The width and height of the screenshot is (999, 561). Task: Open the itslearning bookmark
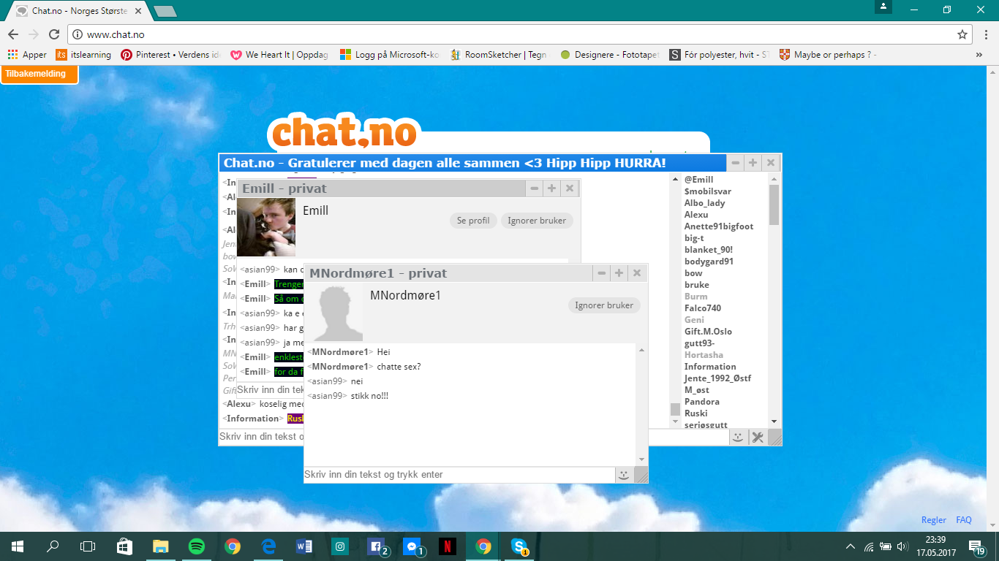point(83,55)
